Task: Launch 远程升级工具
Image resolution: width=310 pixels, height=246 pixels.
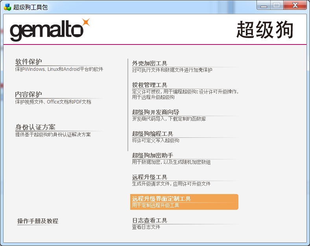Action: [x=149, y=177]
